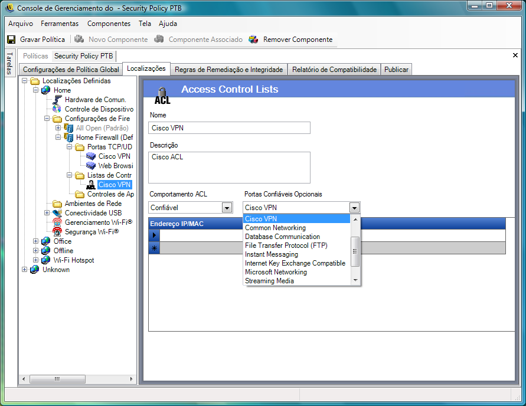Viewport: 526px width, 406px height.
Task: Select Database Communication from the list
Action: (297, 237)
